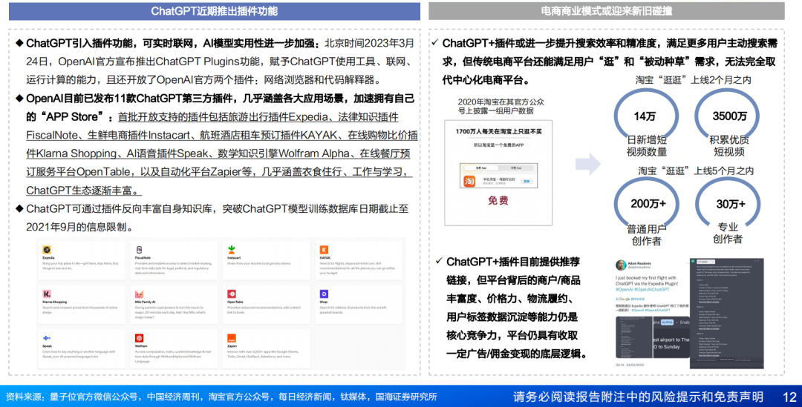The width and height of the screenshot is (802, 407).
Task: Open the dark ChatGPT conversation screenshot
Action: [726, 313]
